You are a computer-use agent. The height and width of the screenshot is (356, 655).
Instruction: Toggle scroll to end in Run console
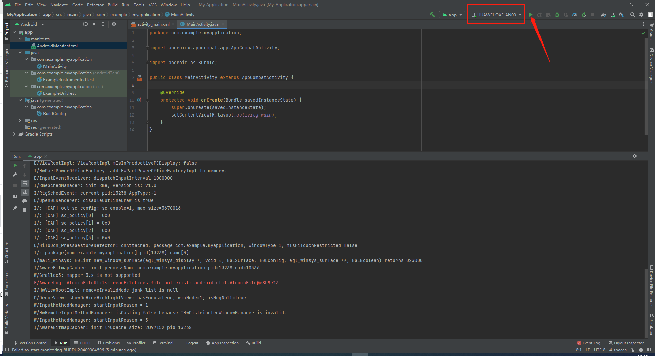[x=25, y=192]
